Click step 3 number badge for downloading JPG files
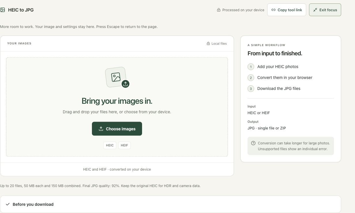 pyautogui.click(x=251, y=88)
